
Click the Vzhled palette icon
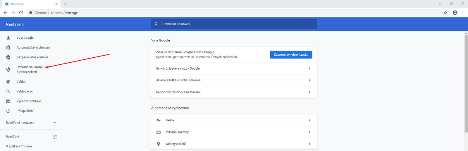tap(8, 82)
